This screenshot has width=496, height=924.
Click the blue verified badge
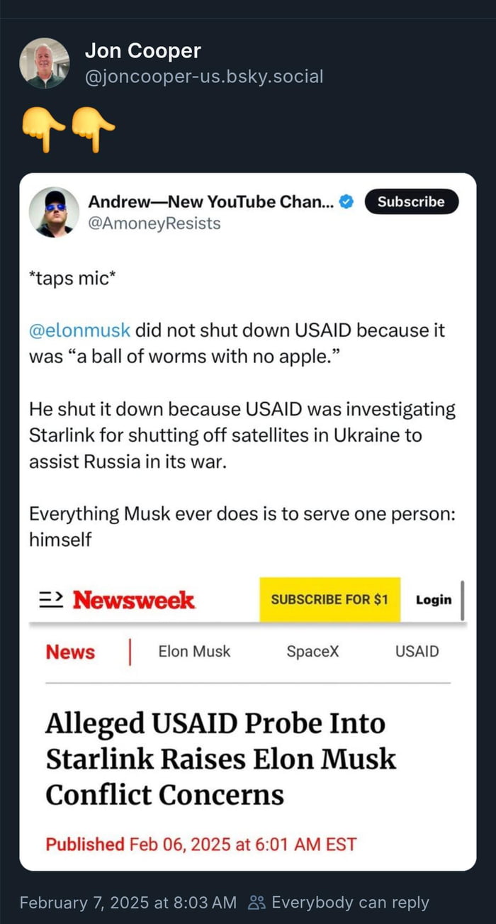tap(346, 202)
